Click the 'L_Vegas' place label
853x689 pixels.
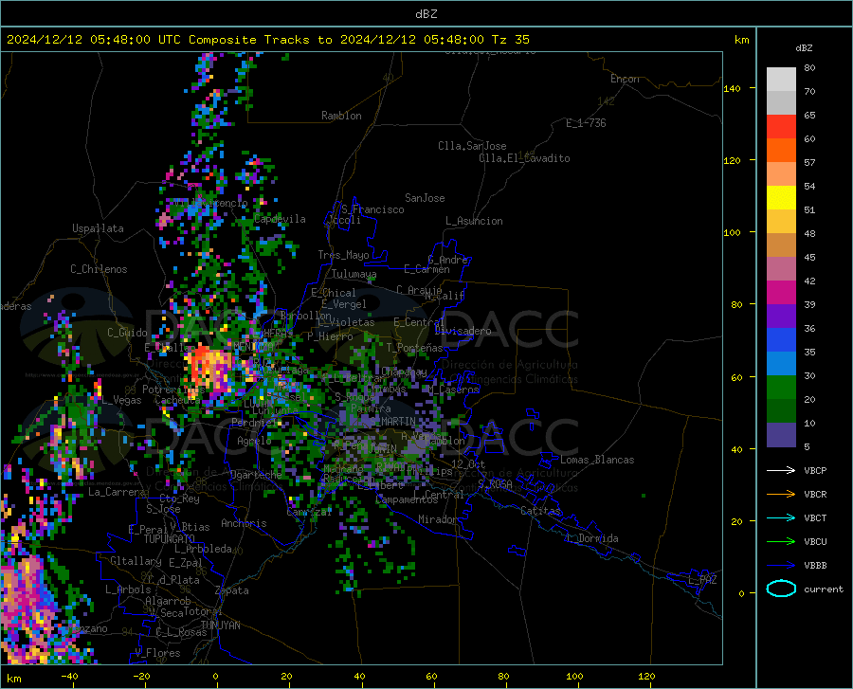pyautogui.click(x=121, y=400)
